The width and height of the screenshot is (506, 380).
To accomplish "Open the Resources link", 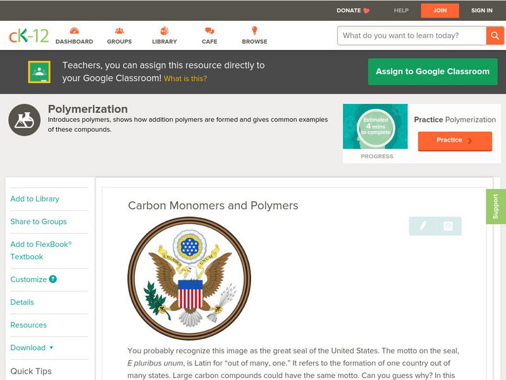I will 28,325.
